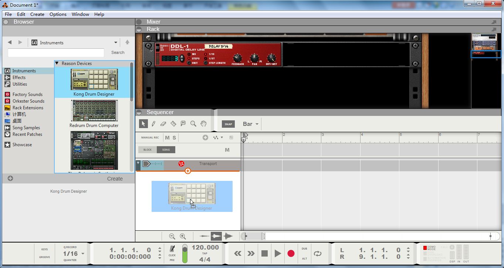The image size is (504, 268).
Task: Switch to BLOCK mode
Action: click(x=148, y=150)
